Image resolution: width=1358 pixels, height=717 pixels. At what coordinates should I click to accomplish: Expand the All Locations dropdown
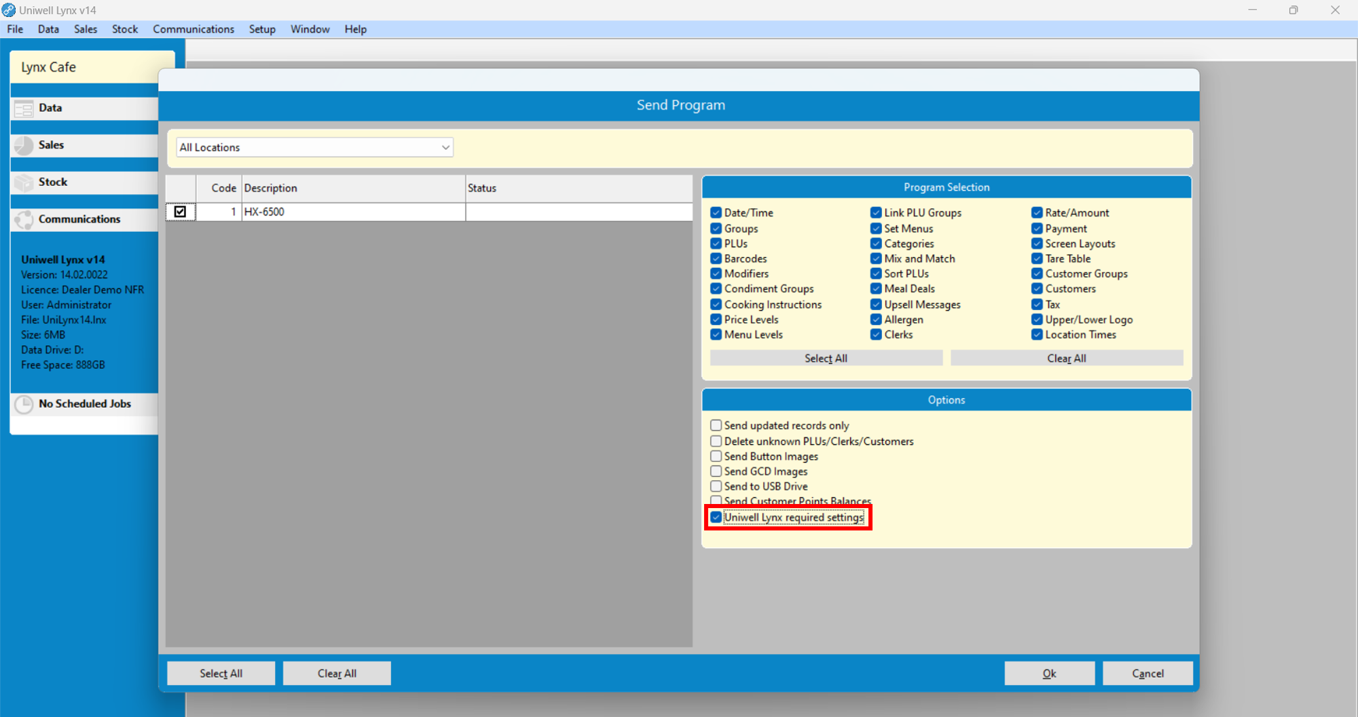pyautogui.click(x=445, y=147)
